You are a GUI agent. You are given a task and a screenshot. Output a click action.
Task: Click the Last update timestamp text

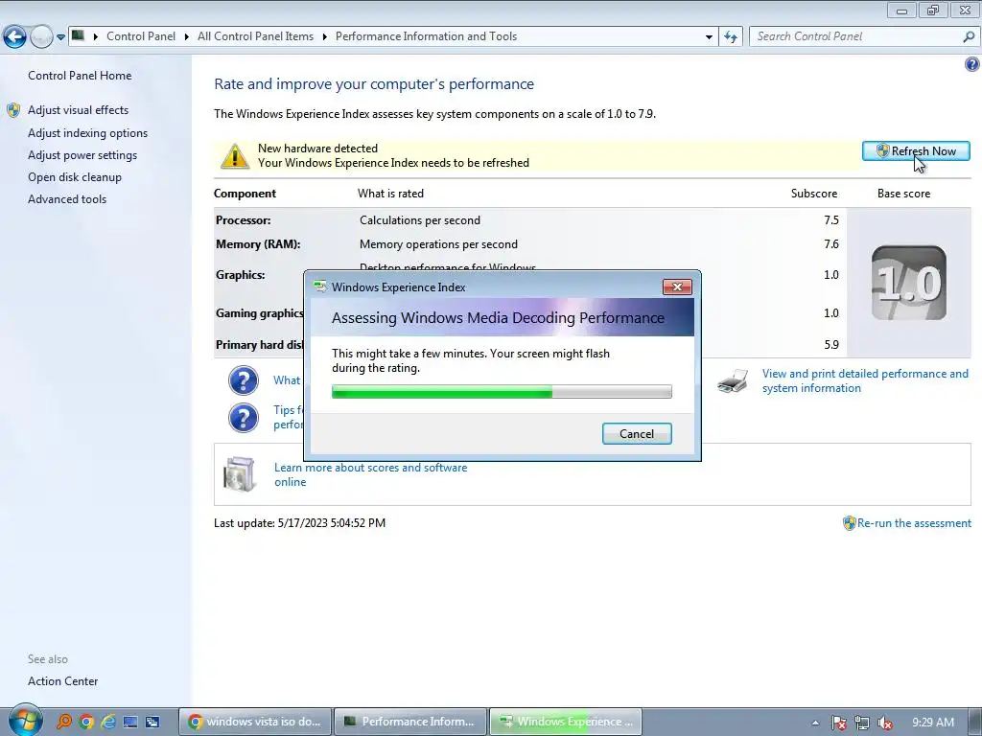click(x=299, y=523)
